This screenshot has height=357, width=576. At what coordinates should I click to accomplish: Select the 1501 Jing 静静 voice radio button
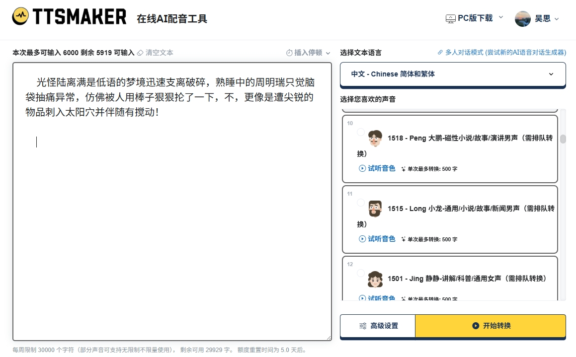pos(361,273)
